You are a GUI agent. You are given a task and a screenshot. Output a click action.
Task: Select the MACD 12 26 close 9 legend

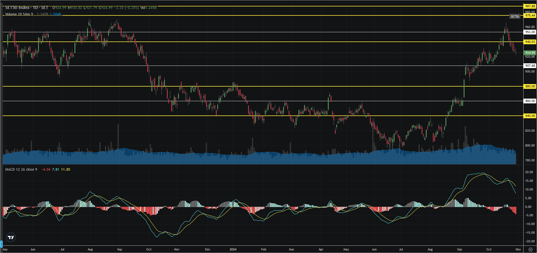click(21, 170)
